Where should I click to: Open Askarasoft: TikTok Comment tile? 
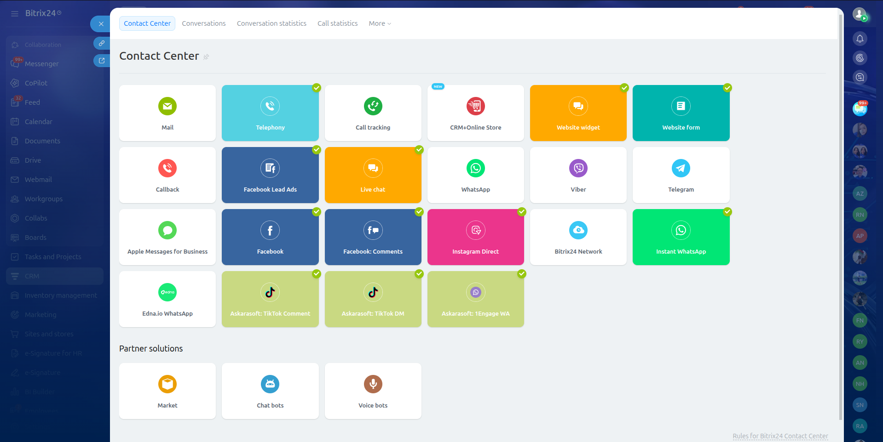pos(270,299)
